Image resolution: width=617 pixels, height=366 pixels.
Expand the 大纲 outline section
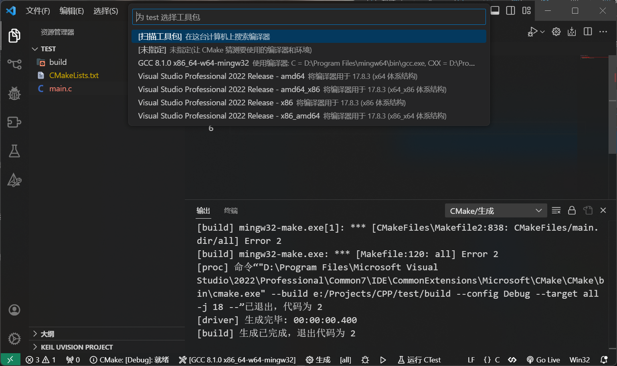point(35,334)
